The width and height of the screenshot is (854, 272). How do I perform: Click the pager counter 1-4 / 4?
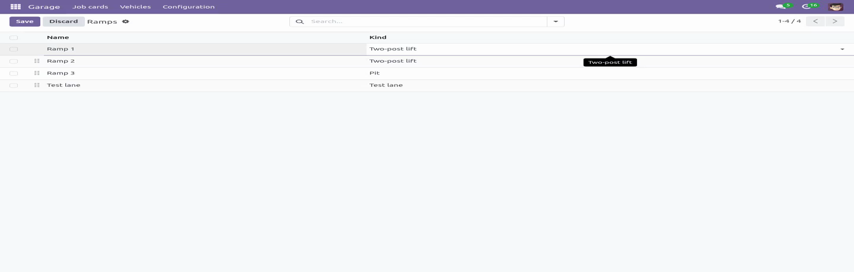[789, 21]
